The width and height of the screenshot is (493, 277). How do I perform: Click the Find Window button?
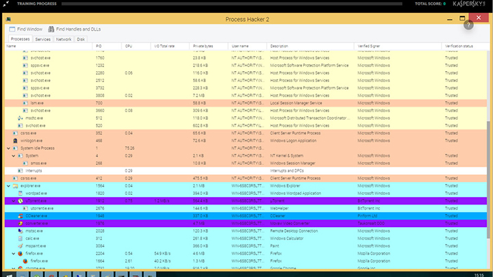26,29
